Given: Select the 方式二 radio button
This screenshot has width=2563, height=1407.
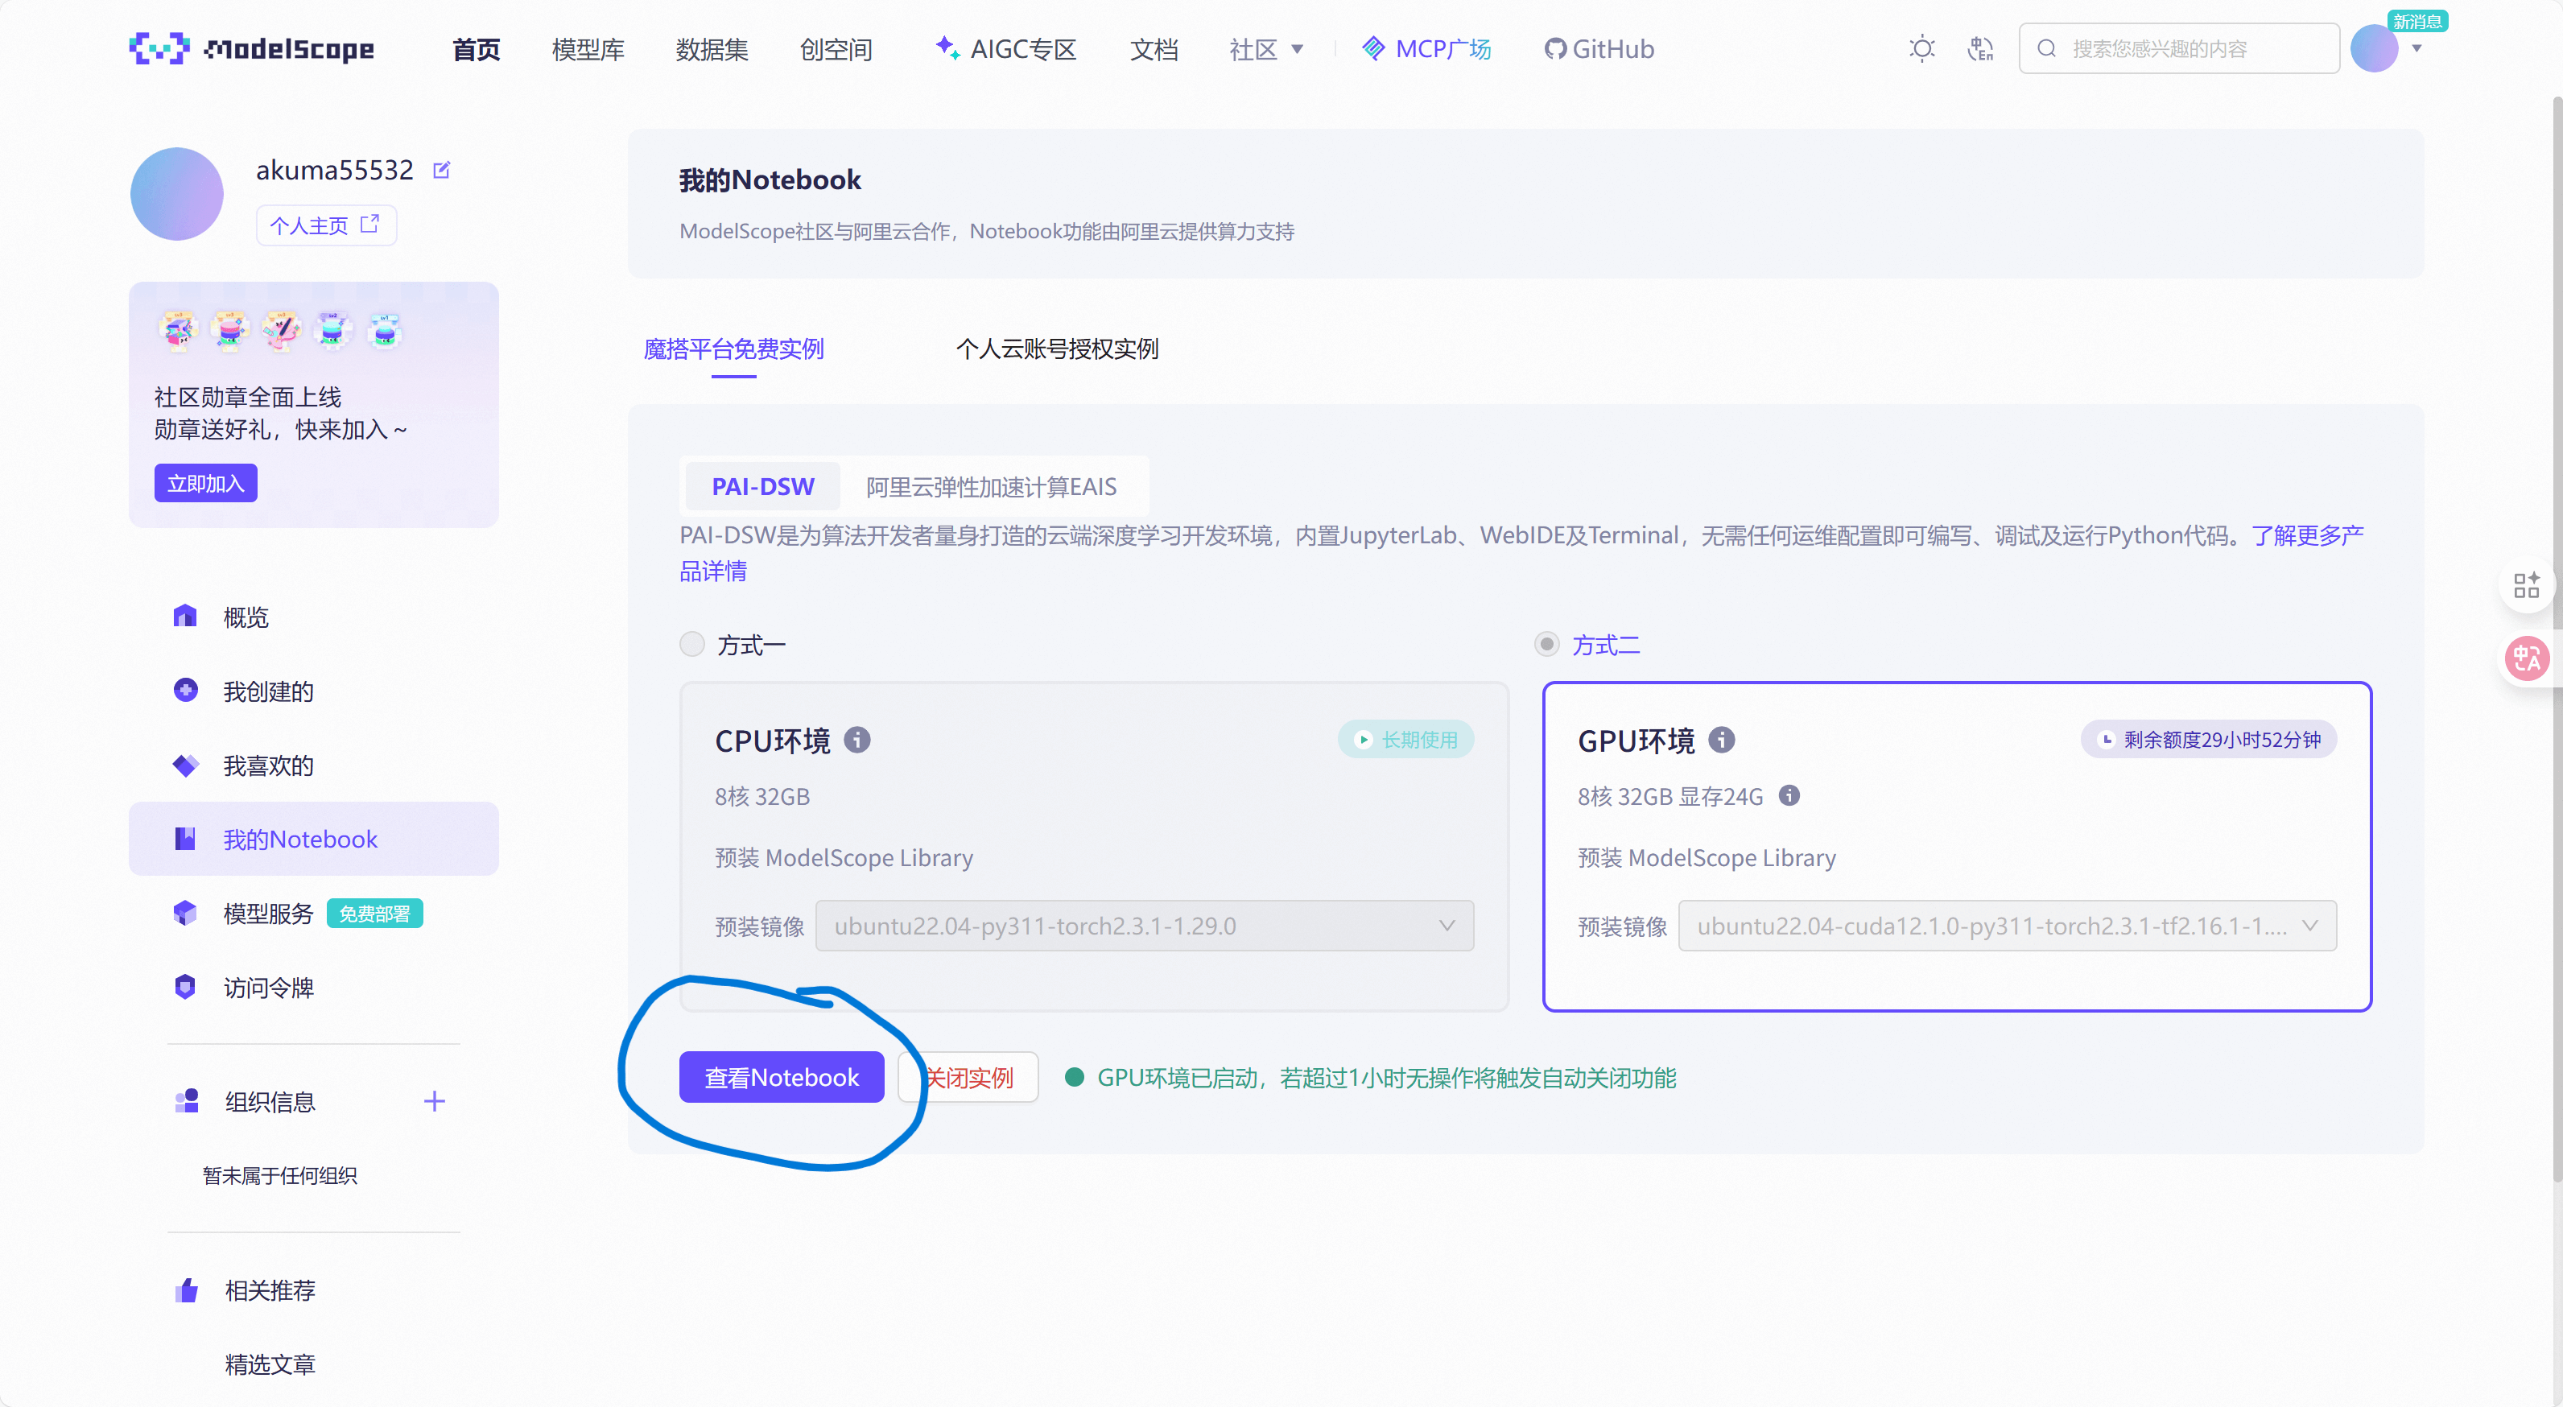Looking at the screenshot, I should (1546, 645).
